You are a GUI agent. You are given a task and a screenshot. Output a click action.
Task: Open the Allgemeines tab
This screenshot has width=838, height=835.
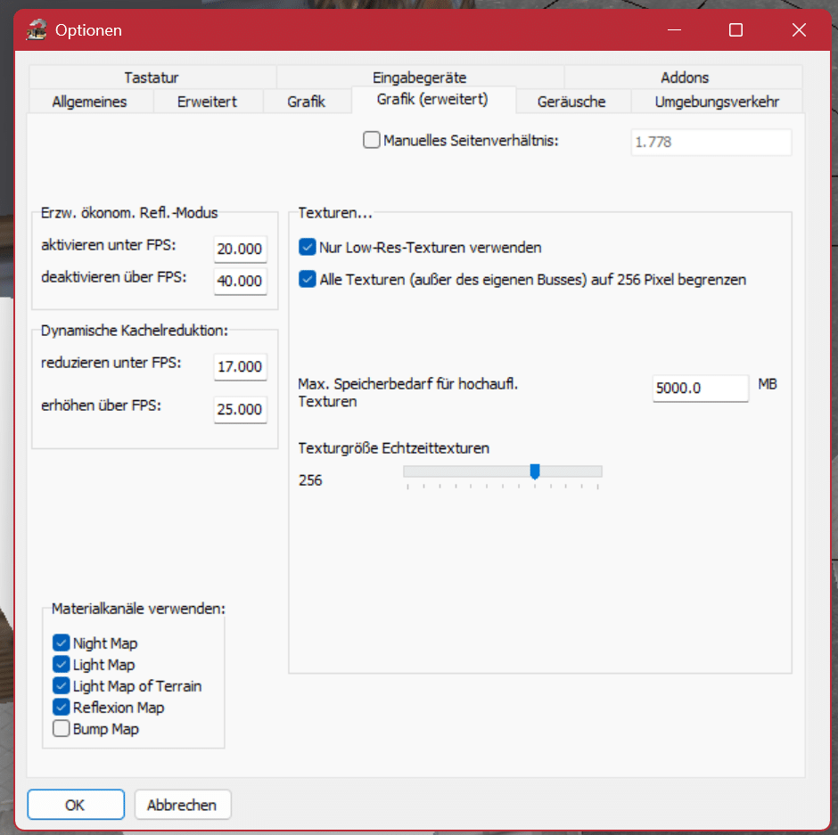point(89,101)
